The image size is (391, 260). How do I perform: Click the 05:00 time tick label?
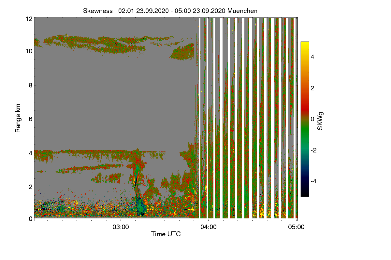point(297,227)
